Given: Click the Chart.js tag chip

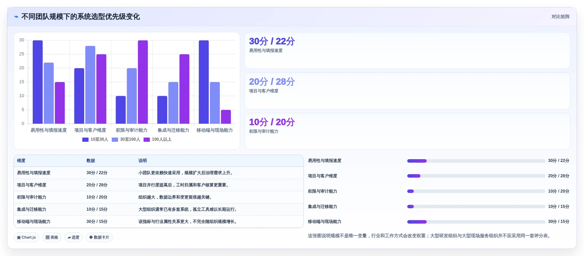Looking at the screenshot, I should (26, 237).
